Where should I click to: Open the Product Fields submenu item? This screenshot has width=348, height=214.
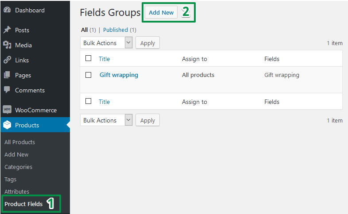coord(23,204)
